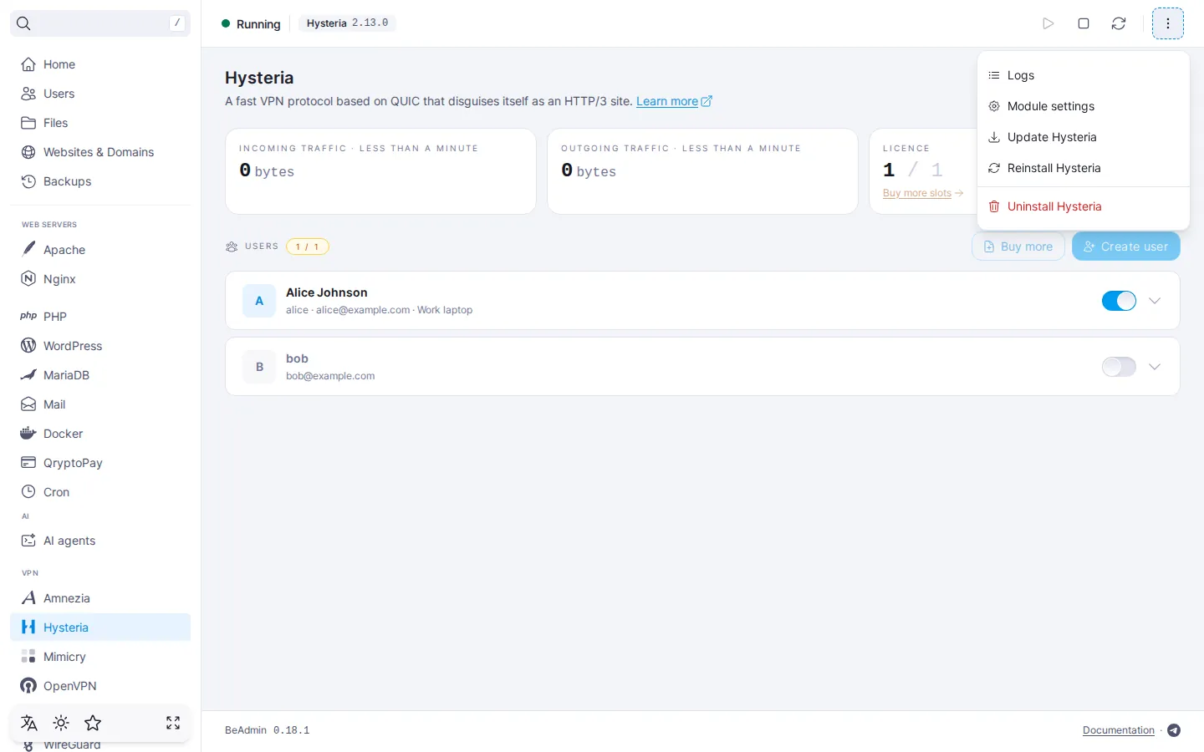Click the Buy more button

click(x=1018, y=246)
